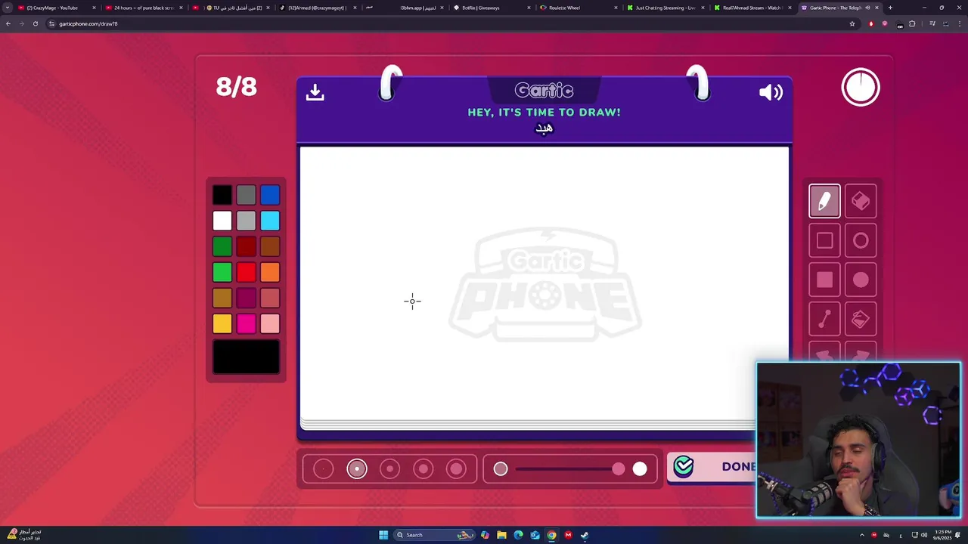
Task: Select the fourth brush size
Action: 423,469
